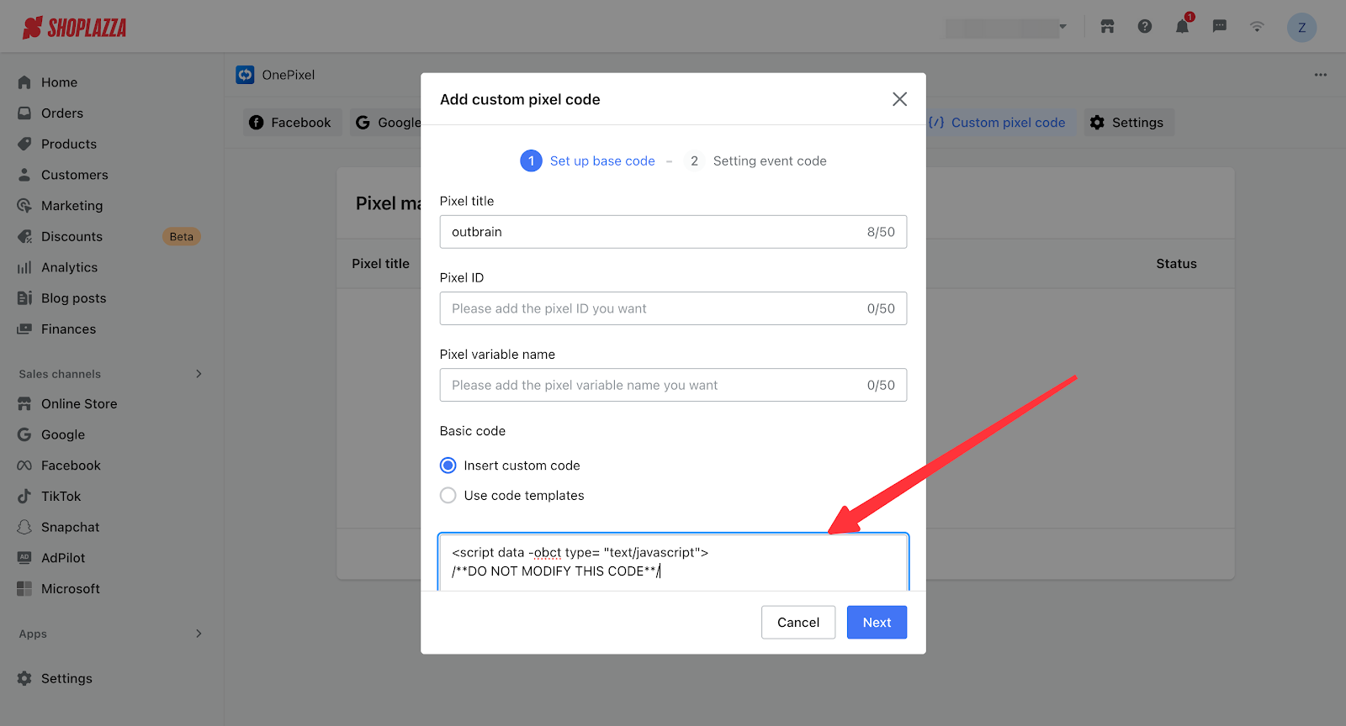1346x726 pixels.
Task: Expand the Apps section chevron
Action: click(x=199, y=634)
